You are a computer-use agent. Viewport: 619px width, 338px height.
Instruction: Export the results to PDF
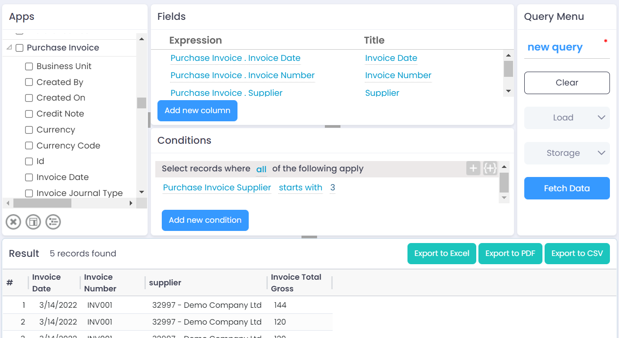pos(510,253)
